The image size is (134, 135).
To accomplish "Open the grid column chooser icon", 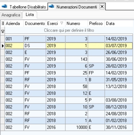I will pos(3,23).
